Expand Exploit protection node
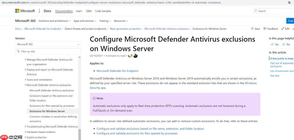 26,137
